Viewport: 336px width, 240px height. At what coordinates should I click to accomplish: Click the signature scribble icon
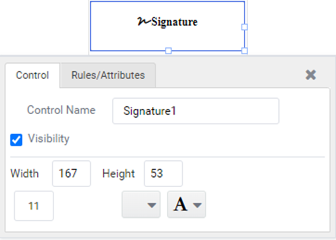144,21
